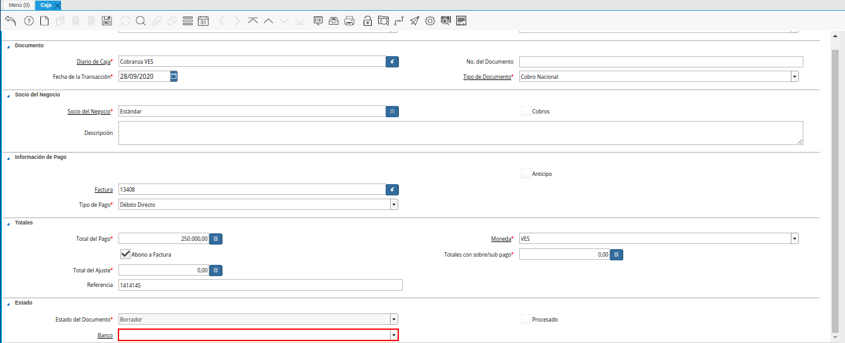
Task: Expand the Tipo de Pago dropdown
Action: tap(394, 205)
